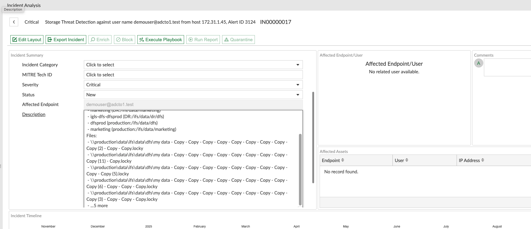Click the Description label link
The height and width of the screenshot is (229, 531).
pos(34,114)
